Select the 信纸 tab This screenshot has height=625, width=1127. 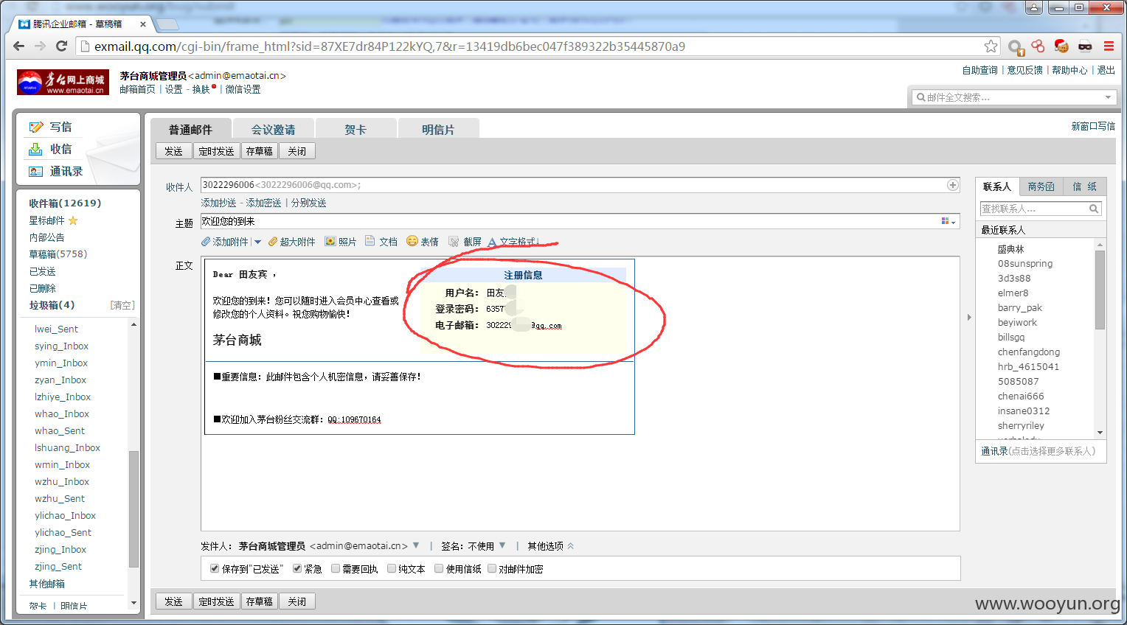click(x=1084, y=186)
